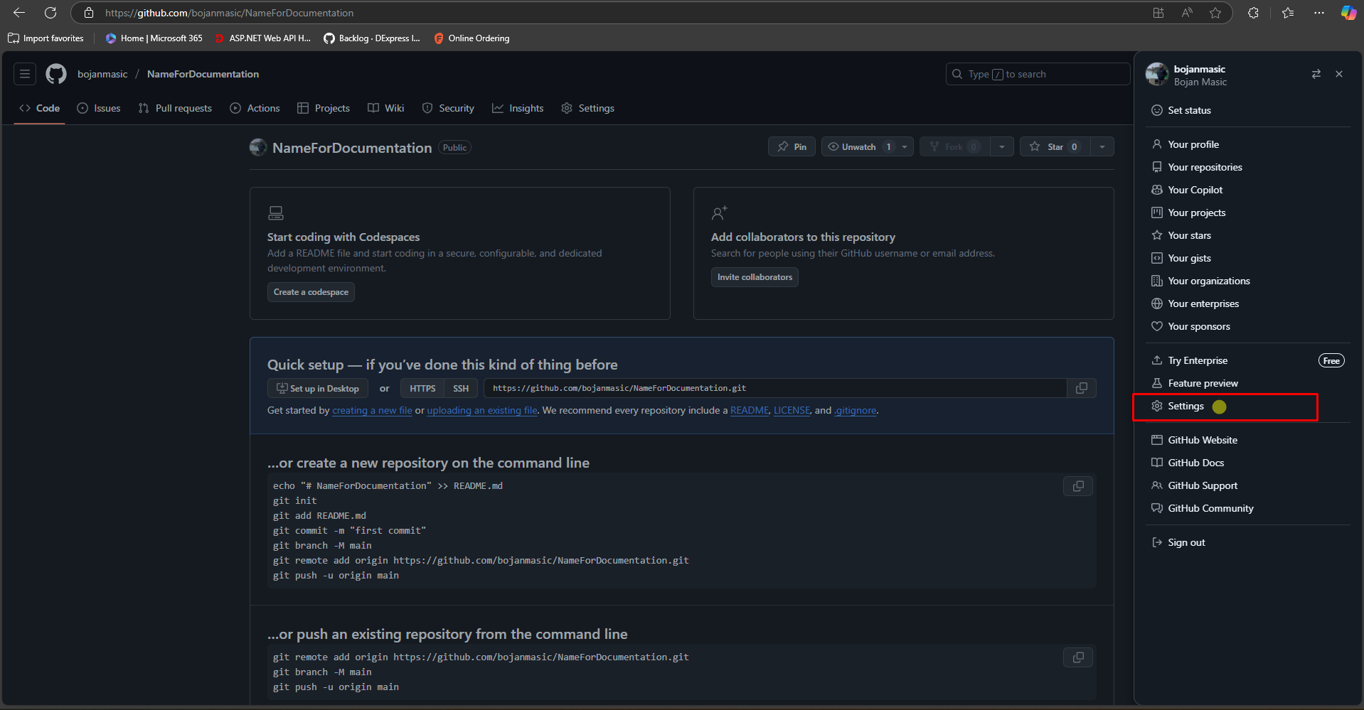The width and height of the screenshot is (1364, 710).
Task: Expand the Fork options dropdown arrow
Action: [x=1001, y=147]
